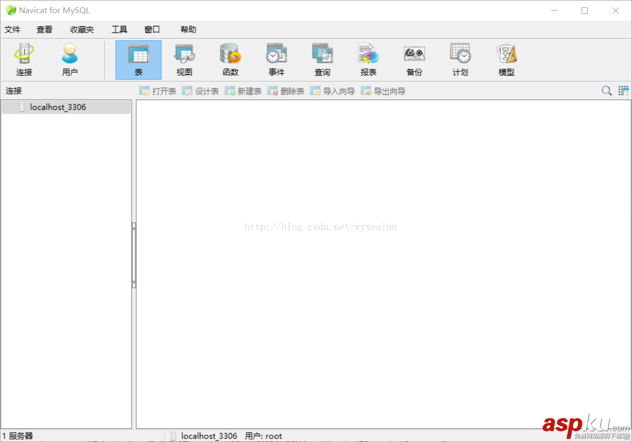This screenshot has height=442, width=632.
Task: Click the 打开表 (Open Table) button
Action: 157,91
